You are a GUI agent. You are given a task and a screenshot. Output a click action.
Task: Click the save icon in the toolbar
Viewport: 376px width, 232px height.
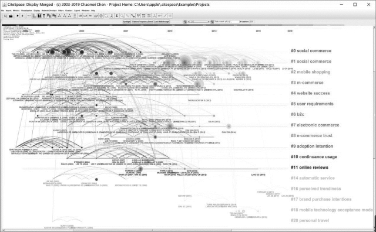click(x=5, y=16)
